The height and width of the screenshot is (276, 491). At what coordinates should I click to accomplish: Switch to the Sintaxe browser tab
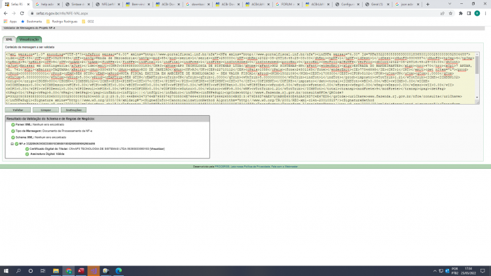77,5
